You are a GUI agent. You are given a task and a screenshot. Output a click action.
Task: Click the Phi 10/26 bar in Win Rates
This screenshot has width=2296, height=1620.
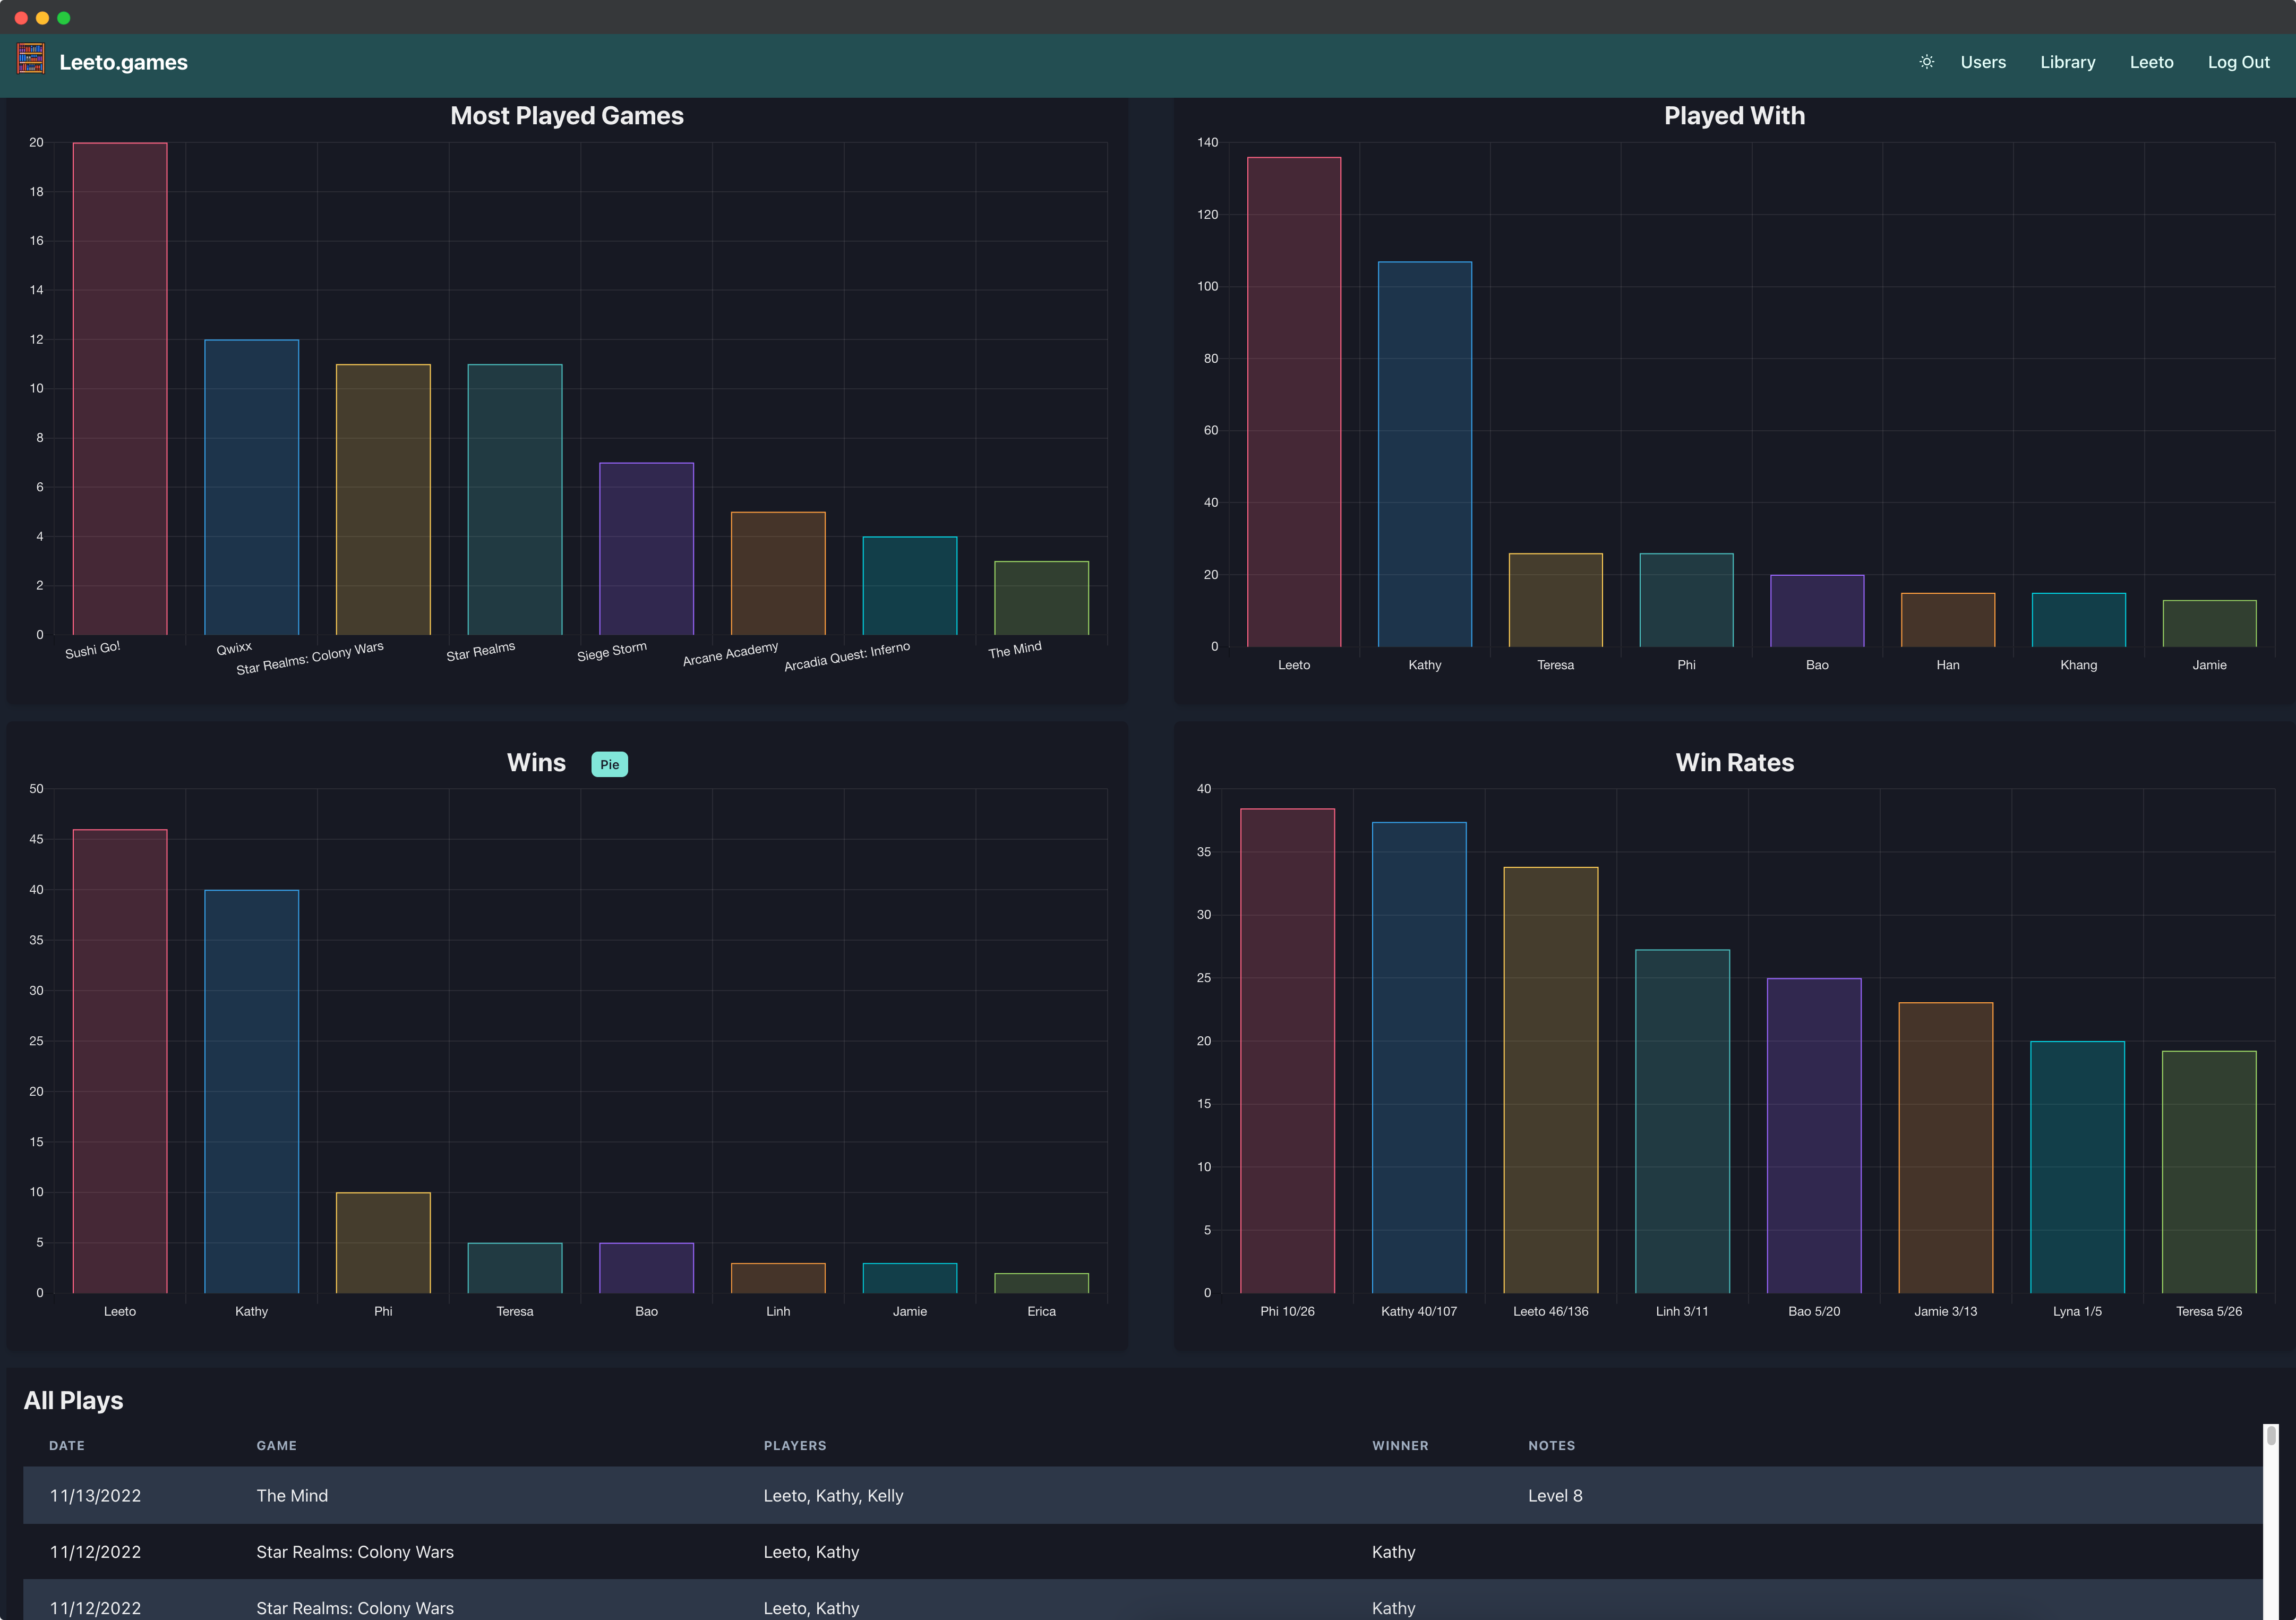click(x=1287, y=1051)
